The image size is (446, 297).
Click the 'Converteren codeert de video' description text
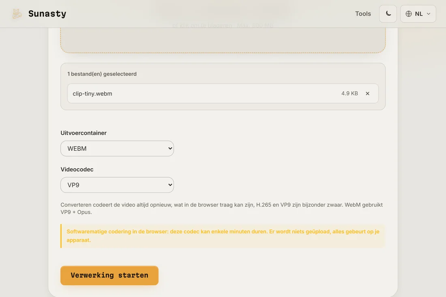pos(221,208)
